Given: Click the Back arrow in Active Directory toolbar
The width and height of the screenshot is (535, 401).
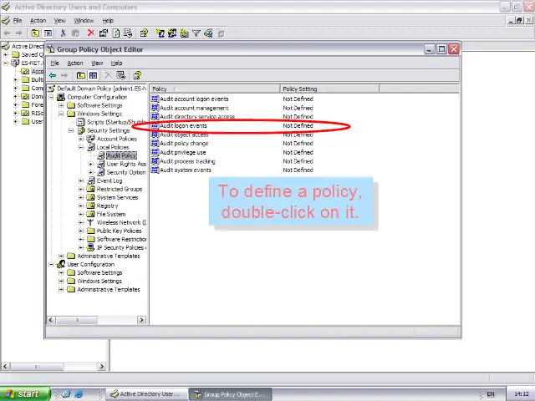Looking at the screenshot, I should point(8,33).
